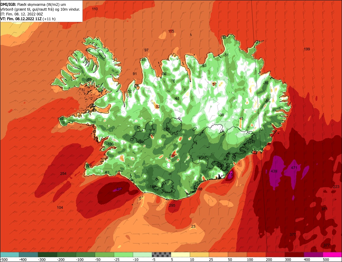
Task: Click the teal legend swatch between -500 and -400
Action: 10,254
